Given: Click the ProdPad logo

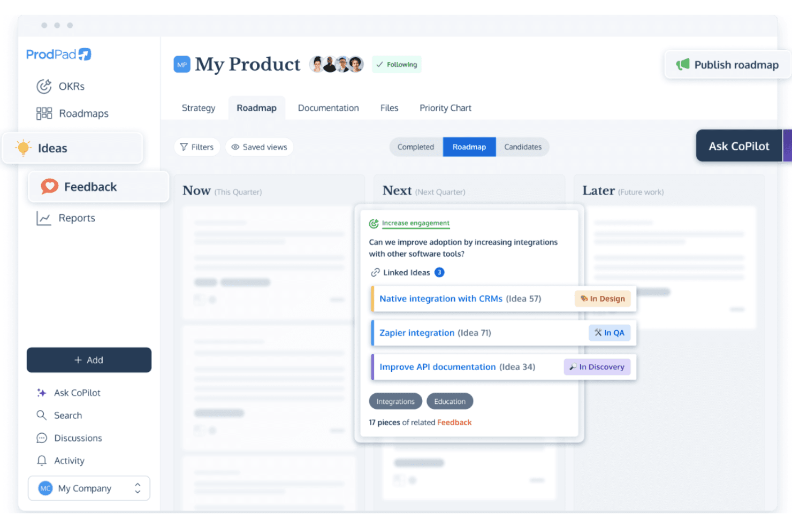Looking at the screenshot, I should click(59, 54).
